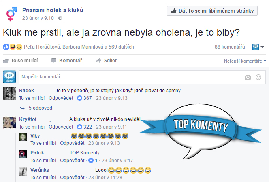This screenshot has height=182, width=269.
Task: Focus the Napište komentář input field
Action: coord(131,77)
